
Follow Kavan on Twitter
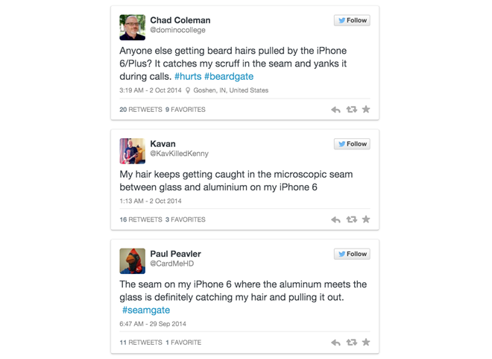coord(352,144)
